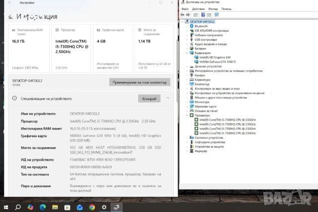
Task: Expand the Мрежови карти node arrow
Action: click(x=187, y=106)
